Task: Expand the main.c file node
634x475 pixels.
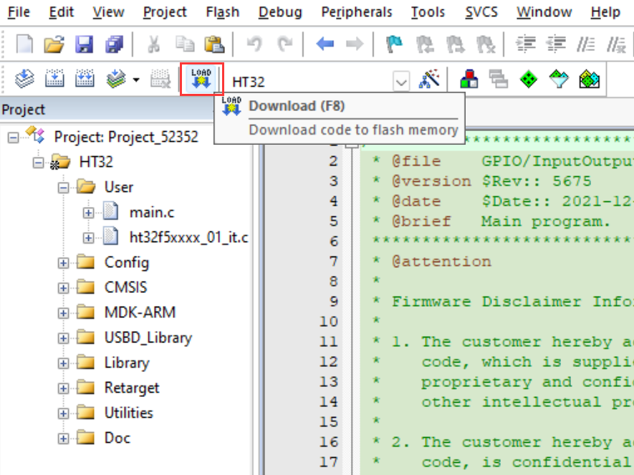Action: click(x=89, y=213)
